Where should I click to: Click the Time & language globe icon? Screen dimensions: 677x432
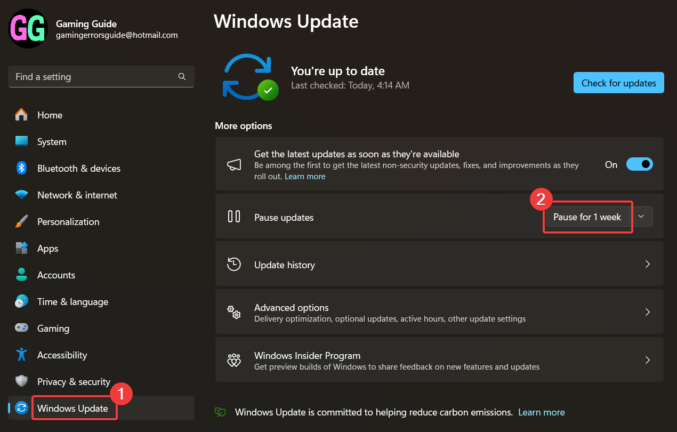tap(21, 301)
